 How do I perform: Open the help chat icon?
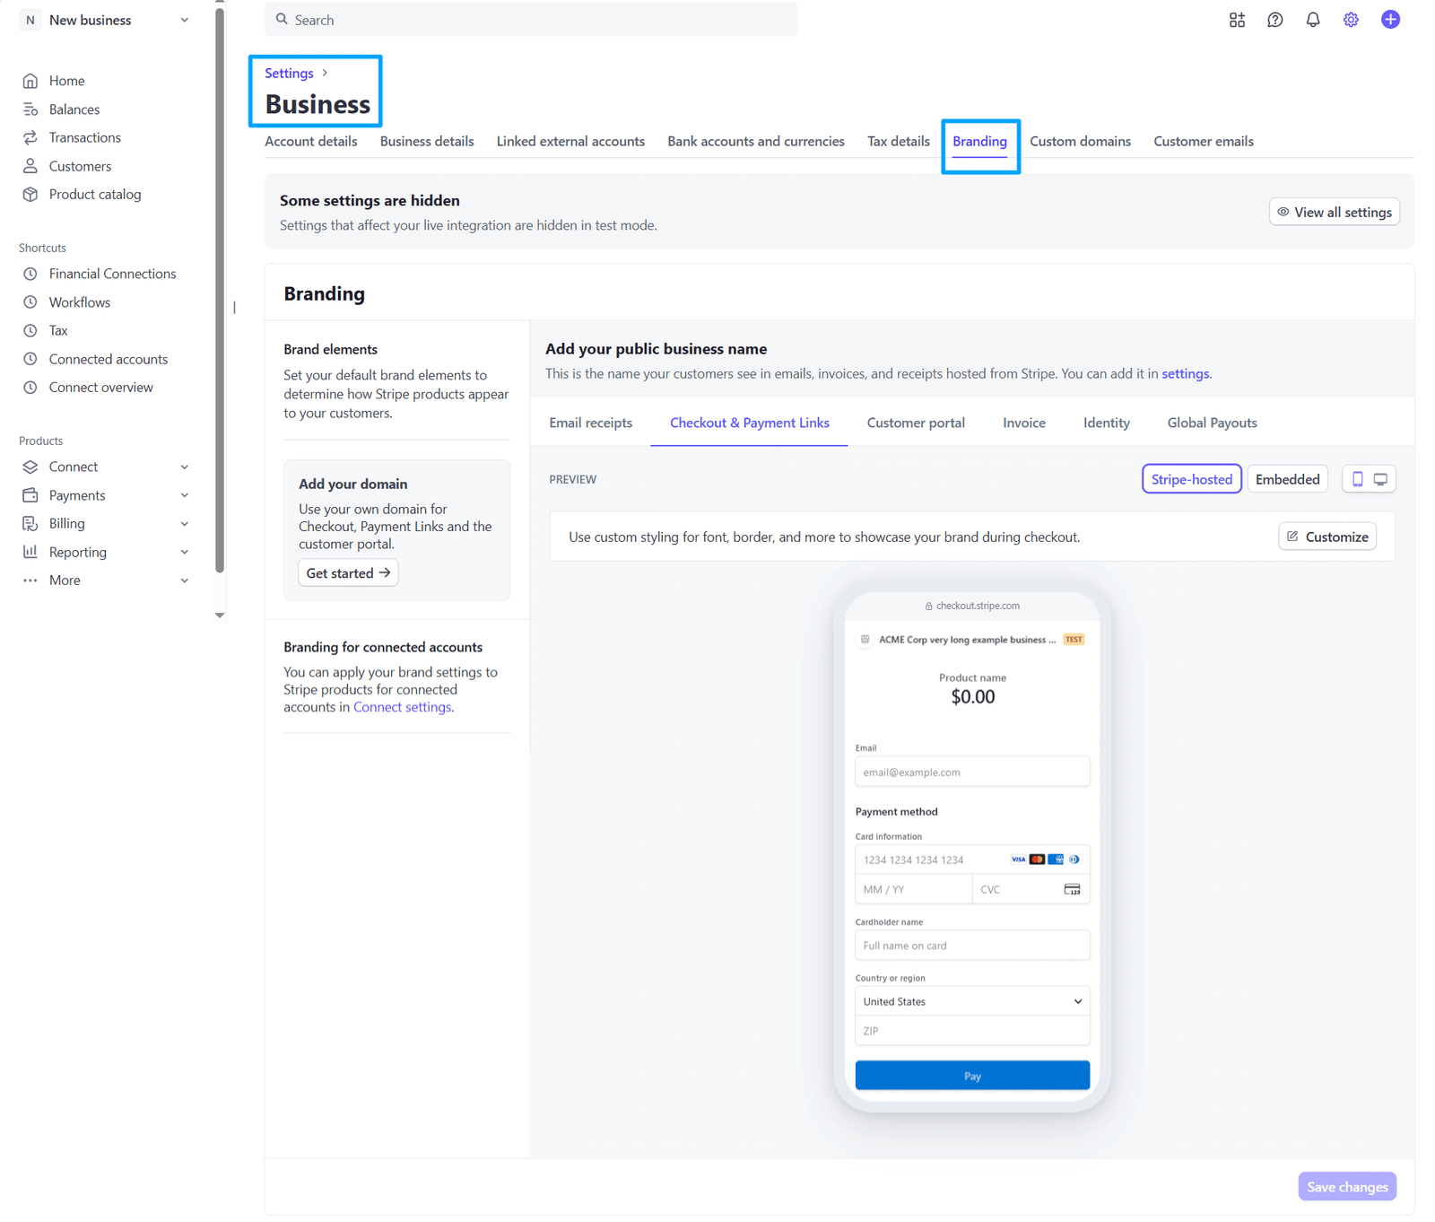click(1274, 20)
